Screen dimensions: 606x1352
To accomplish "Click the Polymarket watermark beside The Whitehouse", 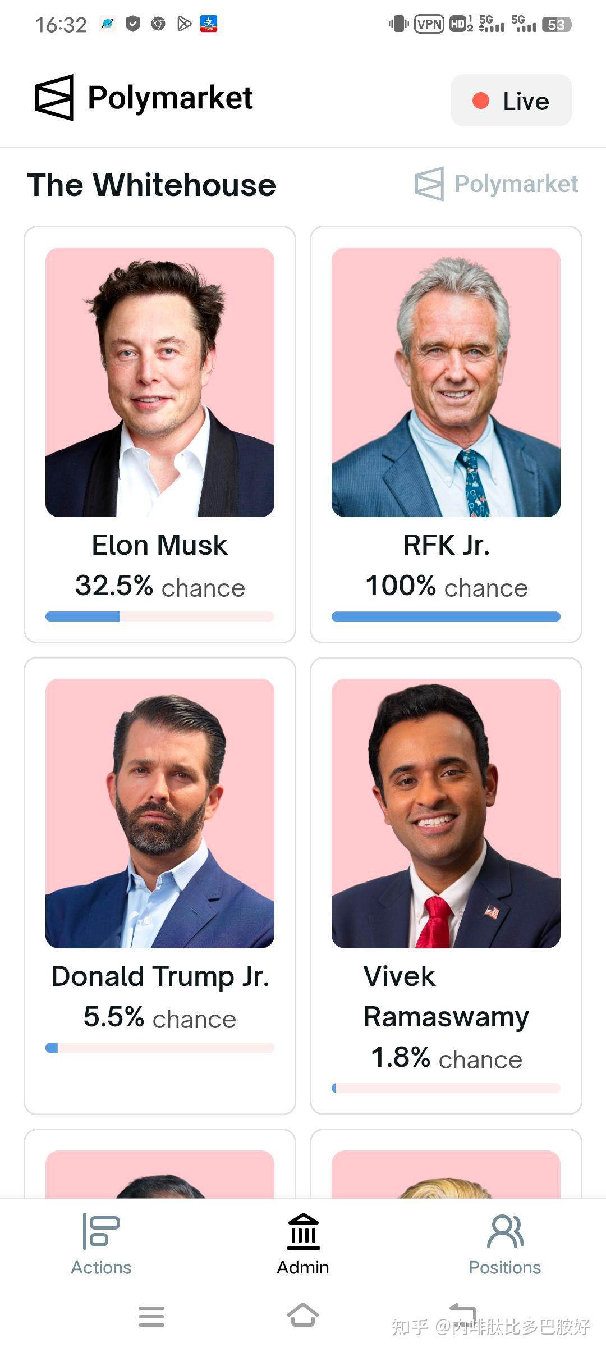I will point(497,184).
